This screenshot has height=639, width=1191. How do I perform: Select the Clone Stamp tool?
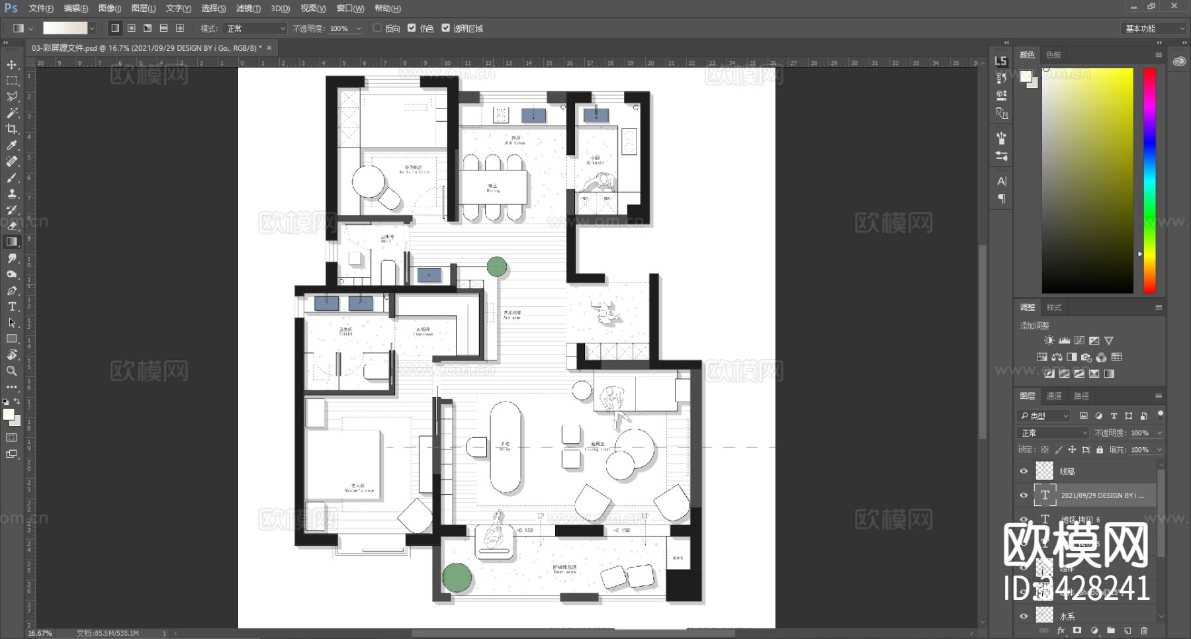pos(12,194)
